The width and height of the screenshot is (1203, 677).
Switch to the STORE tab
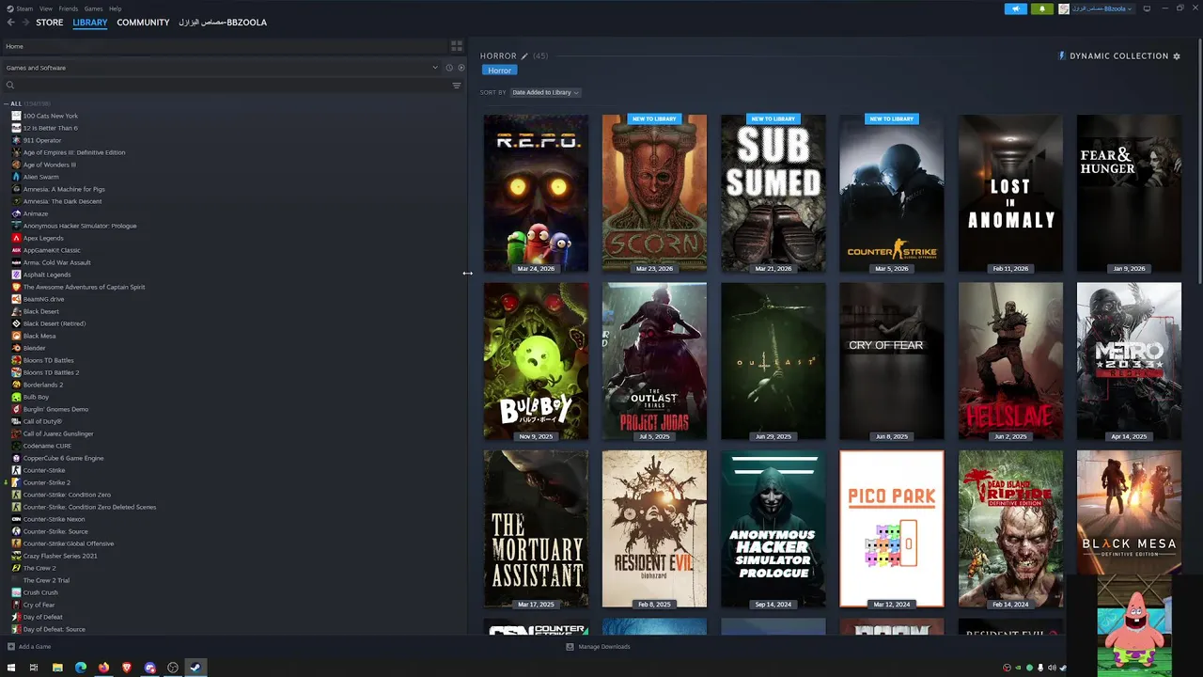(50, 23)
